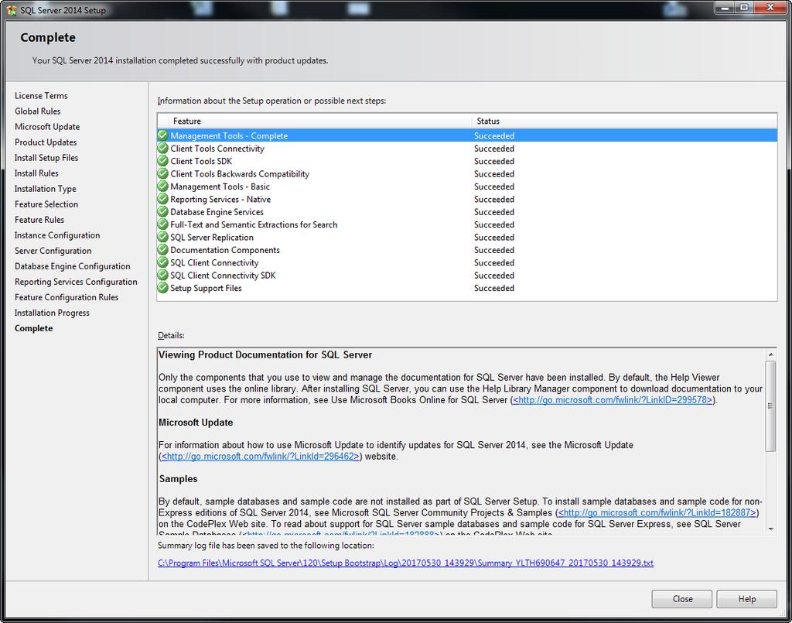
Task: Click the success icon for SQL Client Connectivity SDK
Action: pyautogui.click(x=162, y=275)
